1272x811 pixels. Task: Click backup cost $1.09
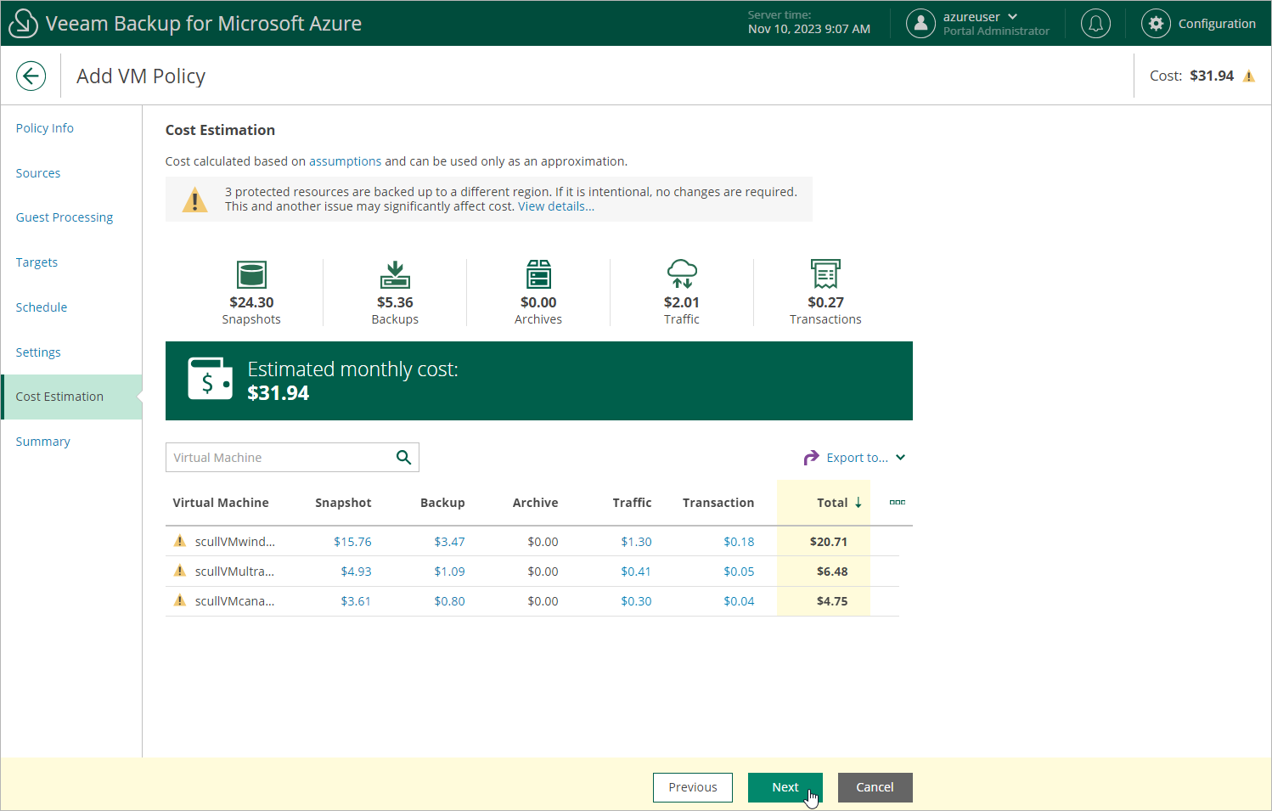pyautogui.click(x=449, y=572)
